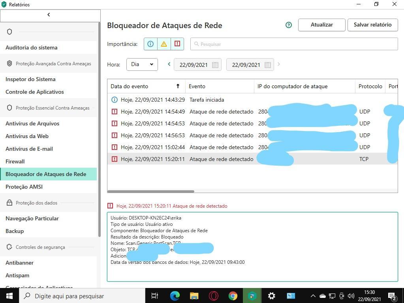Select the 14:56:53 attack event row
Screen dimensions: 404x303
[252, 135]
